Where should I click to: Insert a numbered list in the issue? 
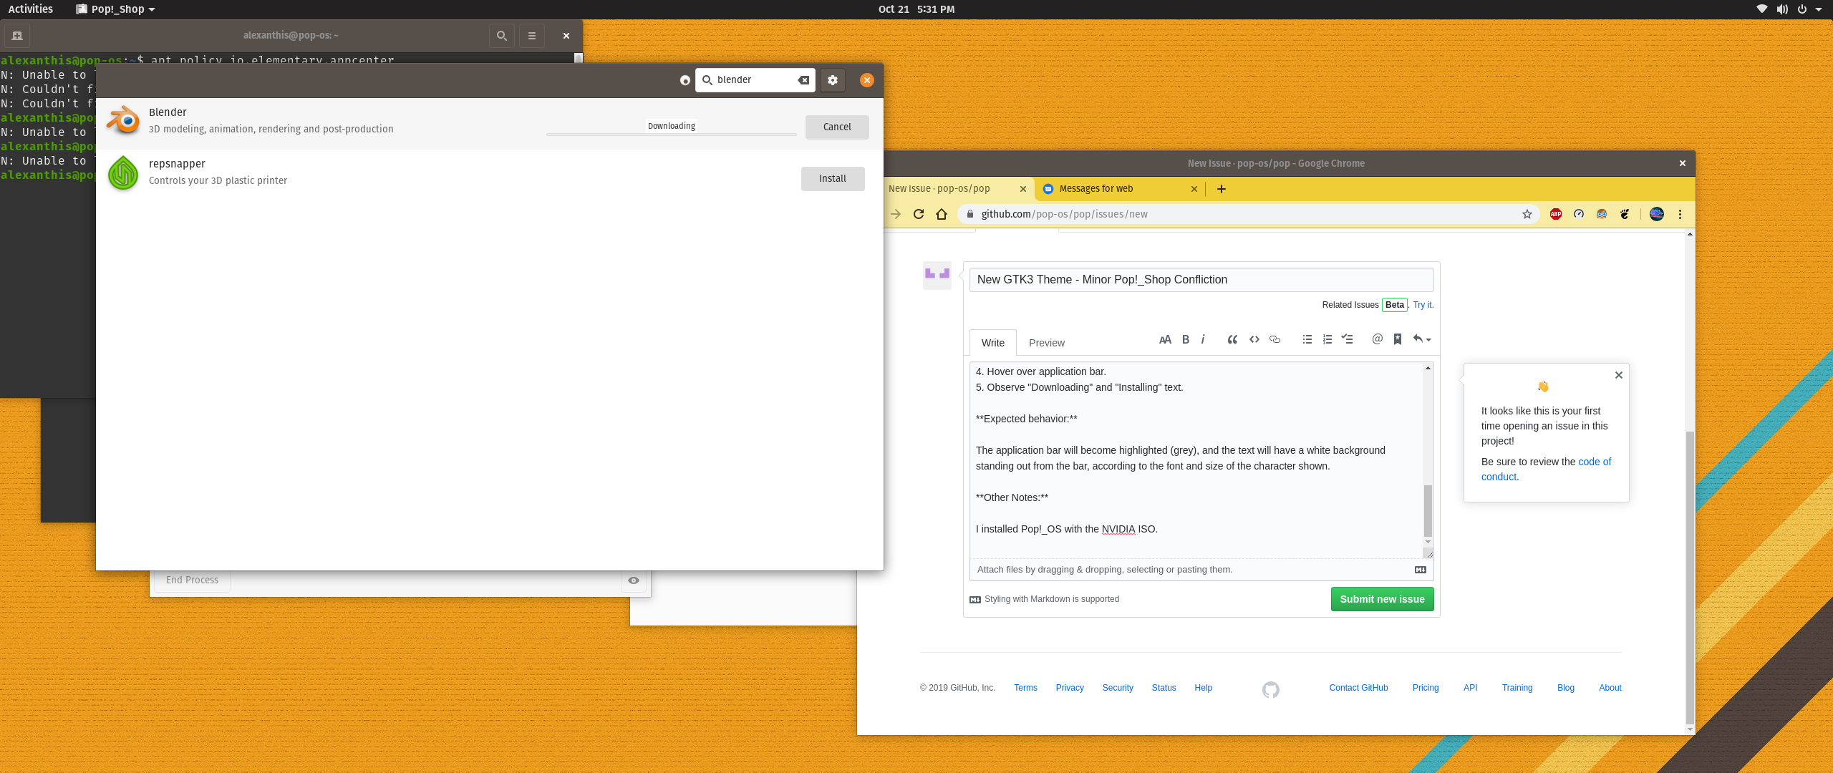[x=1327, y=339]
